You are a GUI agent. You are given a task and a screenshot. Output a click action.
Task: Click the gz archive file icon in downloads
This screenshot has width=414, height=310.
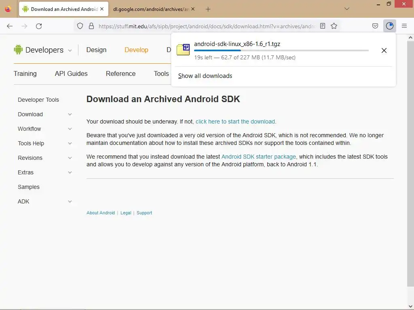point(183,50)
